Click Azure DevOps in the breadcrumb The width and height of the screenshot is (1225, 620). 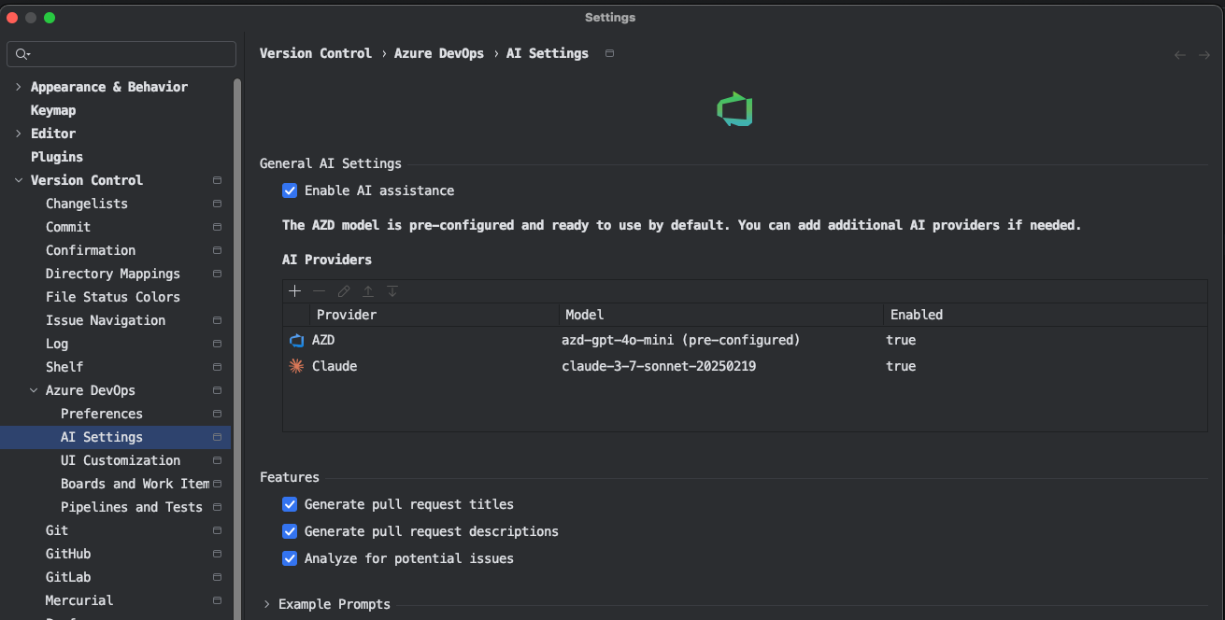[439, 53]
